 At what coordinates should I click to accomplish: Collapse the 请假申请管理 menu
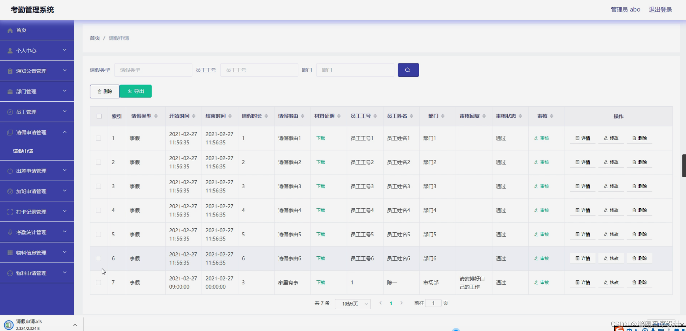tap(37, 132)
